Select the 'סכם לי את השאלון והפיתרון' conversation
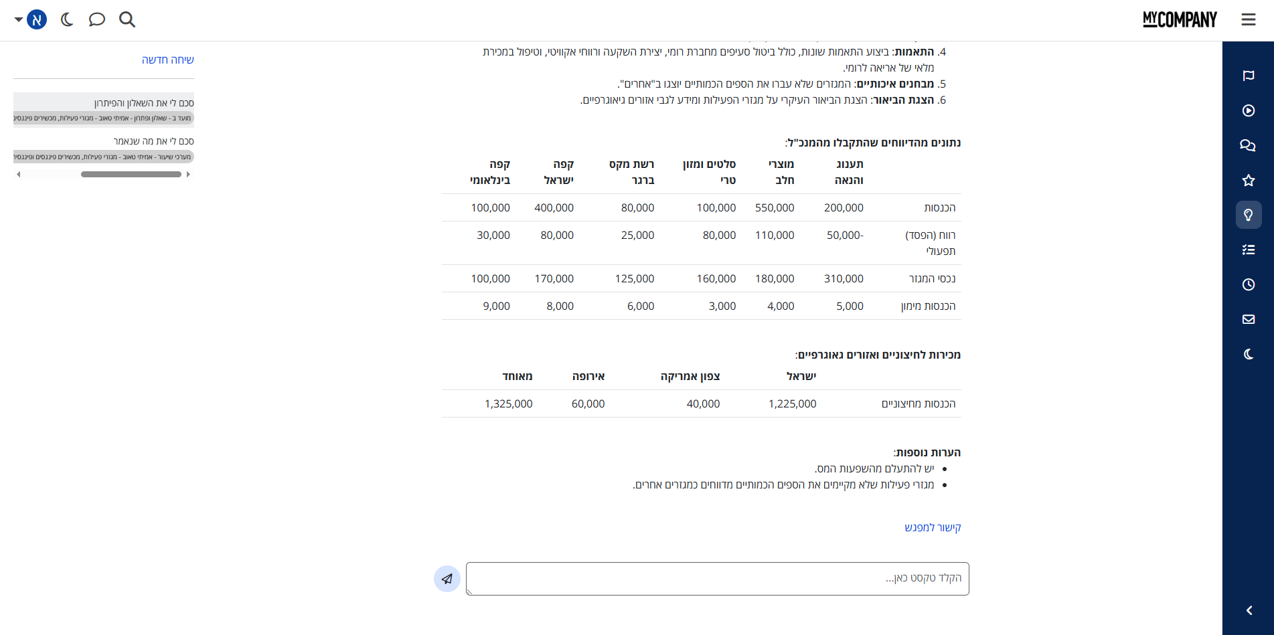Screen dimensions: 1274x635 [143, 103]
